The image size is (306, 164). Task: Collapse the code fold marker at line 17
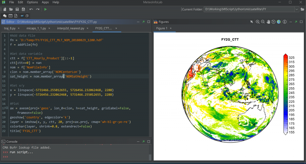8,108
